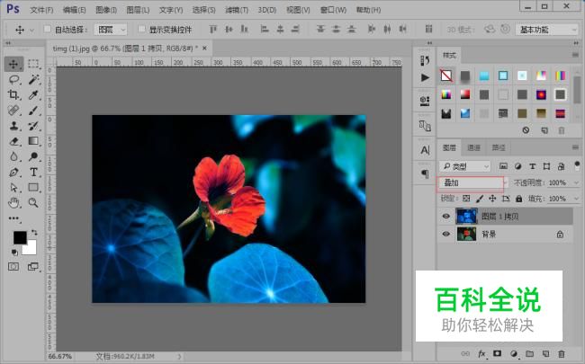Select the Magic Wand tool
This screenshot has width=585, height=364.
tap(33, 79)
